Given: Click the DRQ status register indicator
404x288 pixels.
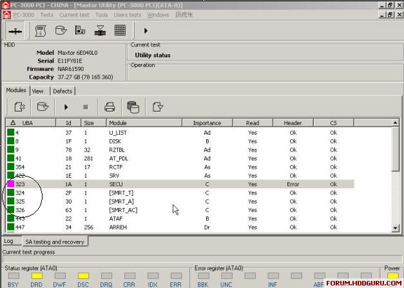Looking at the screenshot, I should click(106, 276).
